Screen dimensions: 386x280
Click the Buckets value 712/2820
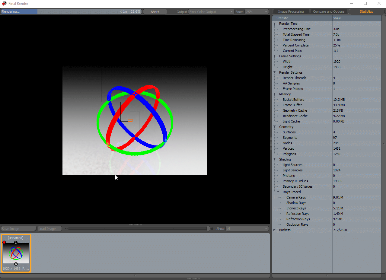(340, 230)
